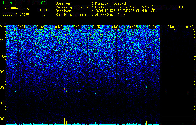Click the yellow word meteor
Viewport: 196px width, 125px height.
[x=44, y=10]
